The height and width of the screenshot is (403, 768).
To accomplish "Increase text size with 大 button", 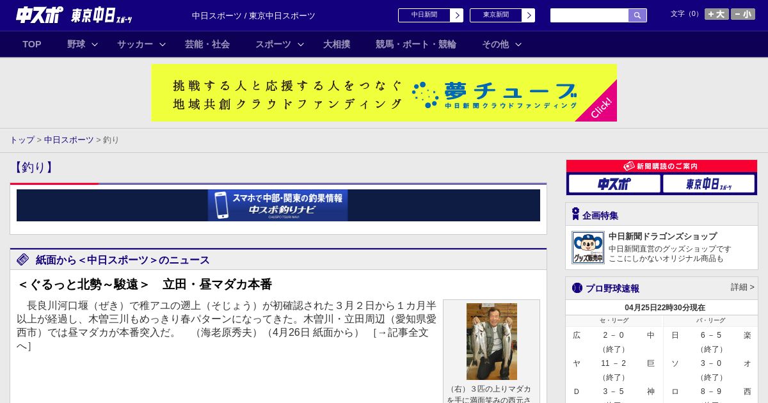I will coord(717,14).
